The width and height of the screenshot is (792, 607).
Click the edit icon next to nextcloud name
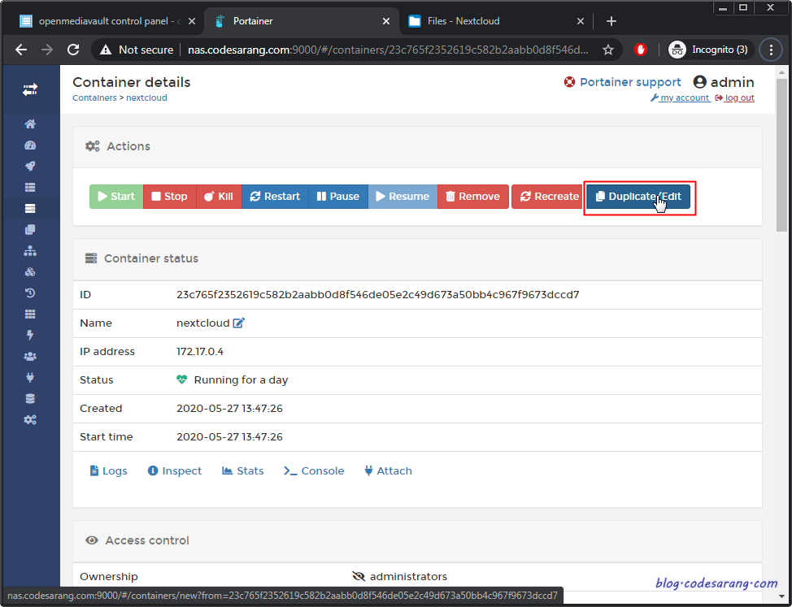coord(239,323)
